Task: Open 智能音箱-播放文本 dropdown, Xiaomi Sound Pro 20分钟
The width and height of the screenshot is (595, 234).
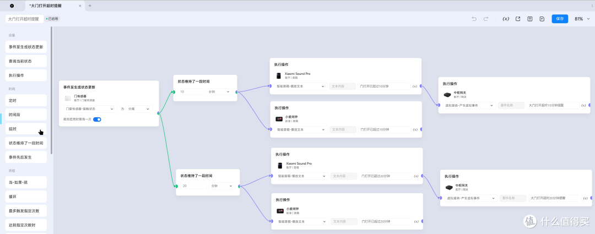Action: pyautogui.click(x=302, y=176)
